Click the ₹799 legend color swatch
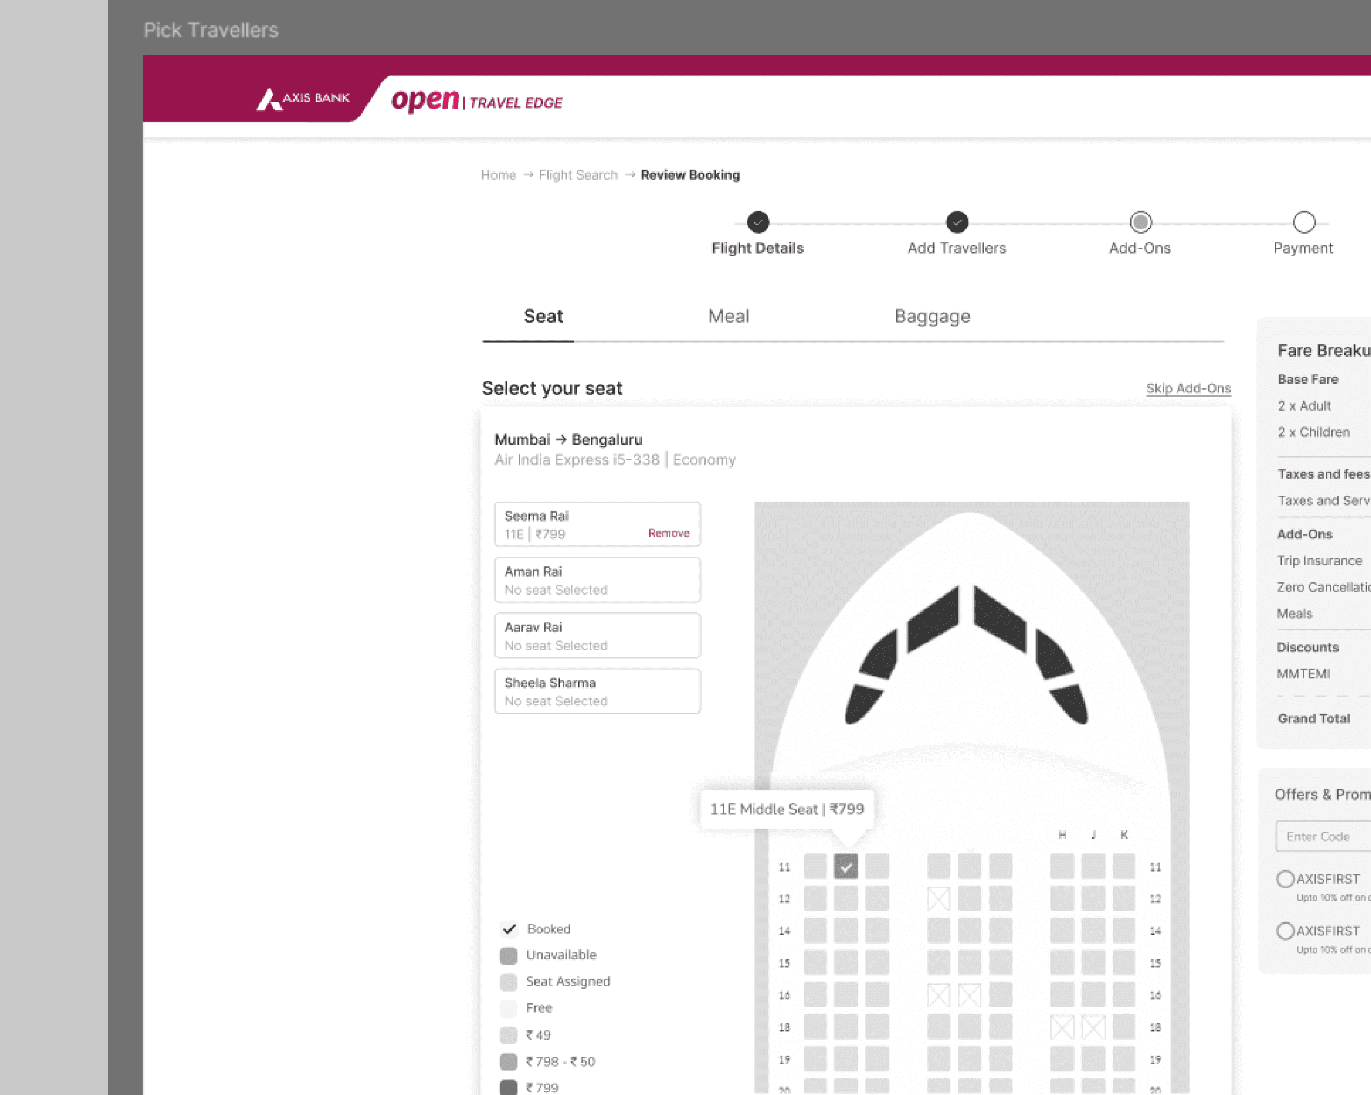The width and height of the screenshot is (1371, 1095). point(508,1087)
